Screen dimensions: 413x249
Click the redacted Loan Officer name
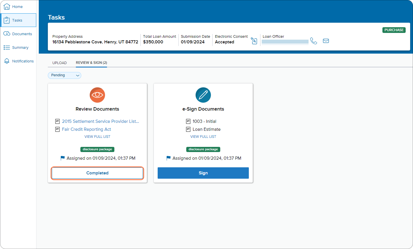pos(285,42)
